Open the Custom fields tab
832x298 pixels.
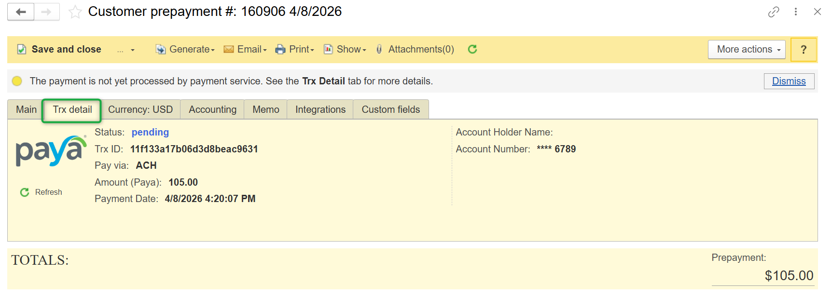(x=390, y=109)
